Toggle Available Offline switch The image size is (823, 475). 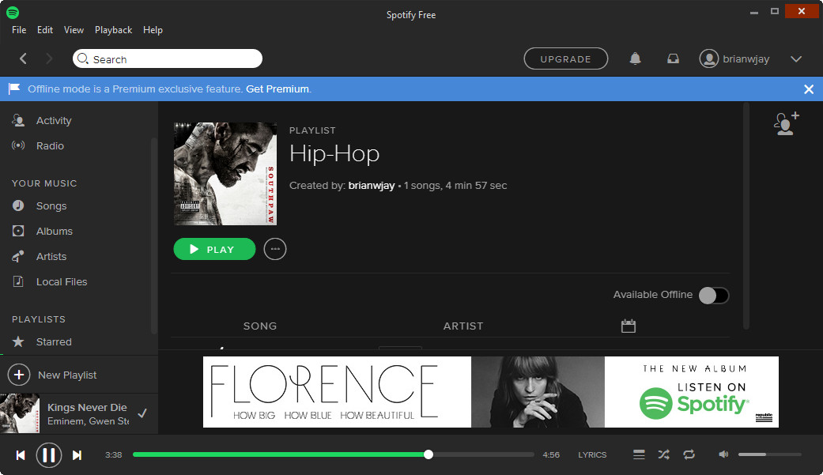pyautogui.click(x=714, y=296)
